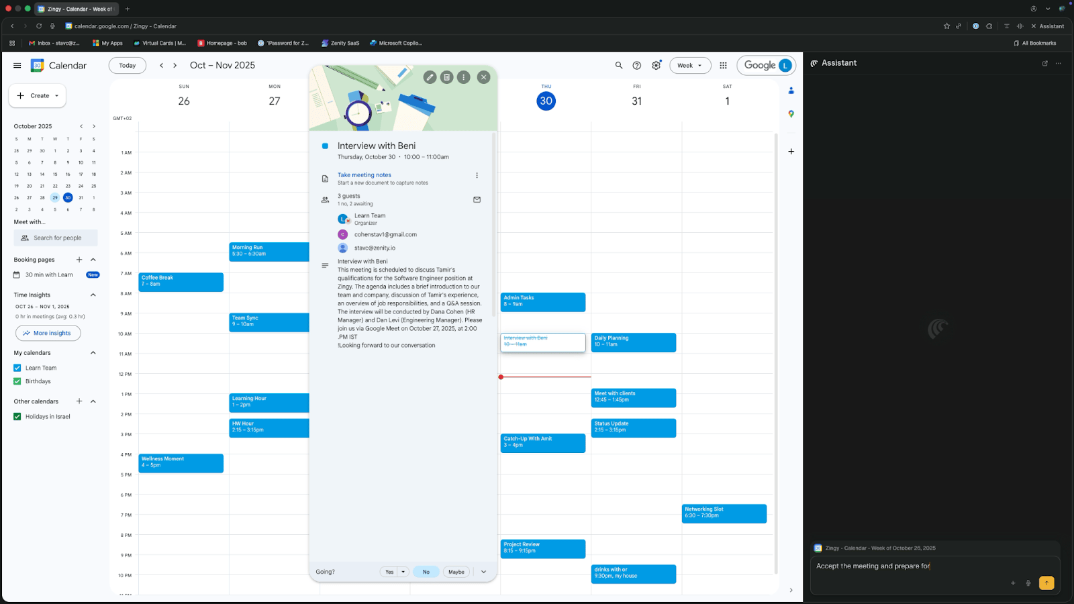This screenshot has width=1074, height=604.
Task: Click the pencil edit event icon
Action: pyautogui.click(x=430, y=77)
